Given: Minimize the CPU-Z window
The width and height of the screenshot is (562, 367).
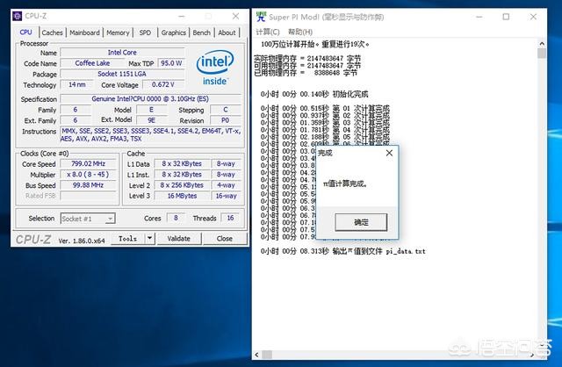Looking at the screenshot, I should (x=182, y=16).
